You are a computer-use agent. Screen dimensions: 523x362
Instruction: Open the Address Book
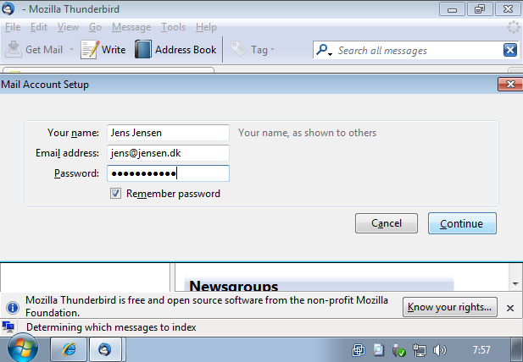pyautogui.click(x=175, y=50)
